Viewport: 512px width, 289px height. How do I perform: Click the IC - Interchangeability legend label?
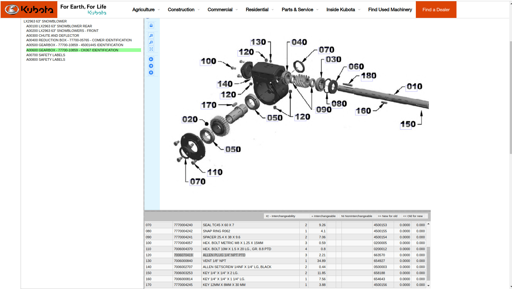(x=281, y=216)
